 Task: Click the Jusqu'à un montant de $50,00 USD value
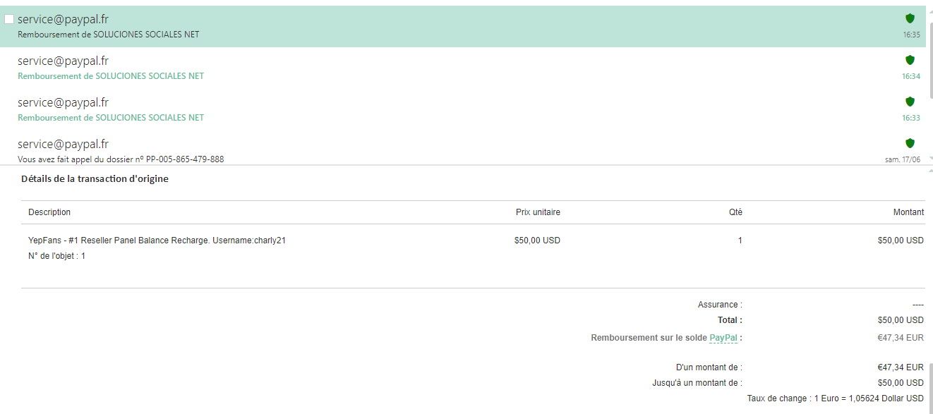click(901, 383)
